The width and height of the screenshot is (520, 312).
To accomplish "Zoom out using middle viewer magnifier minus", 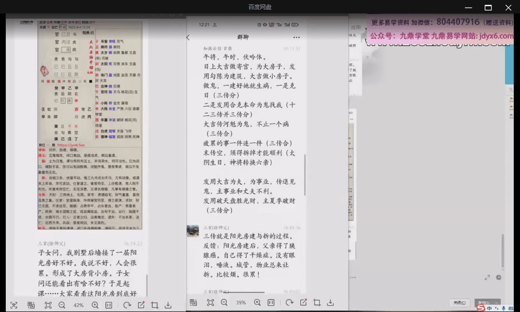I will point(224,302).
